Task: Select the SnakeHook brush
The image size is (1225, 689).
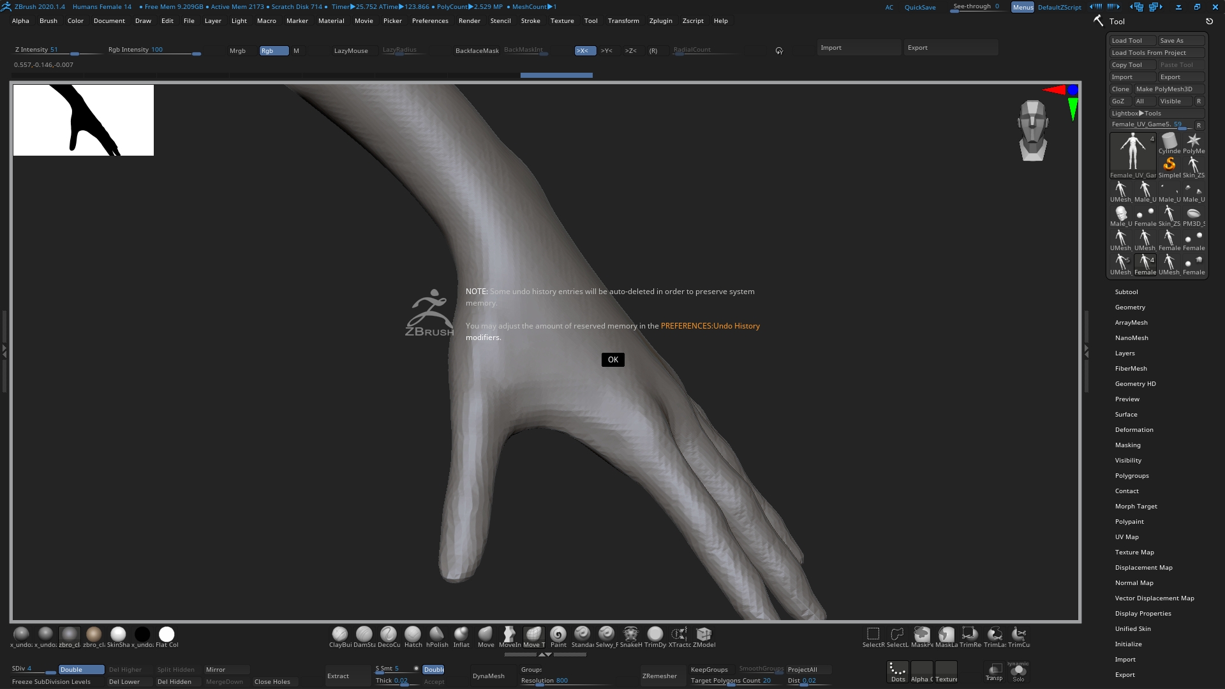Action: coord(630,634)
